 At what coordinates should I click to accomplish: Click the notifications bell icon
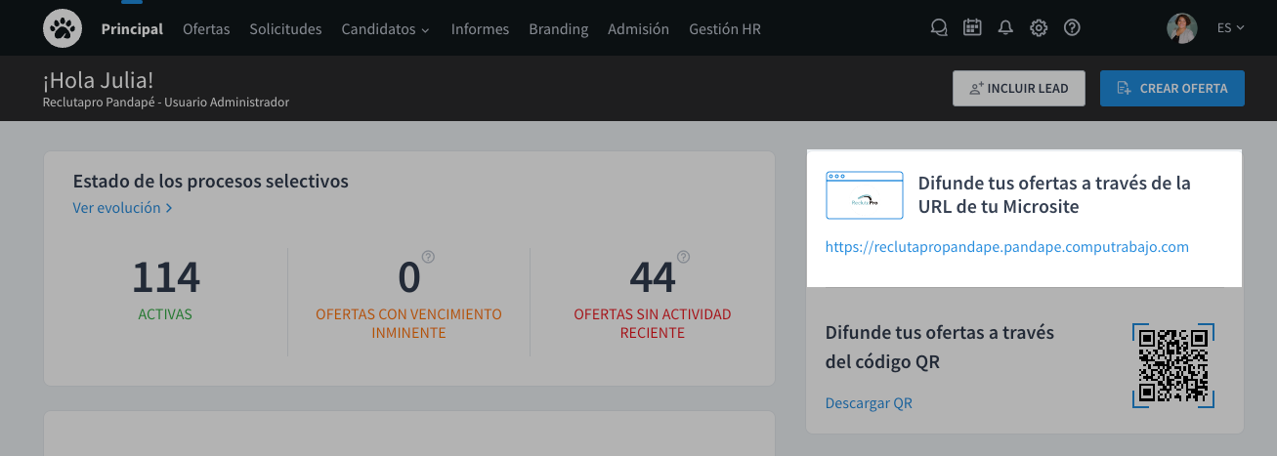[1005, 28]
